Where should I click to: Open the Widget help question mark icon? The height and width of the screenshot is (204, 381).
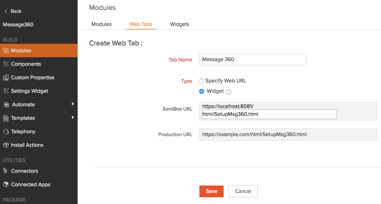click(229, 92)
